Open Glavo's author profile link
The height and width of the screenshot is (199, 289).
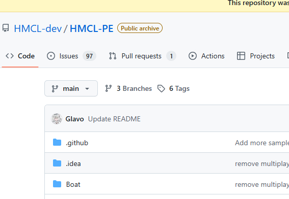click(74, 119)
